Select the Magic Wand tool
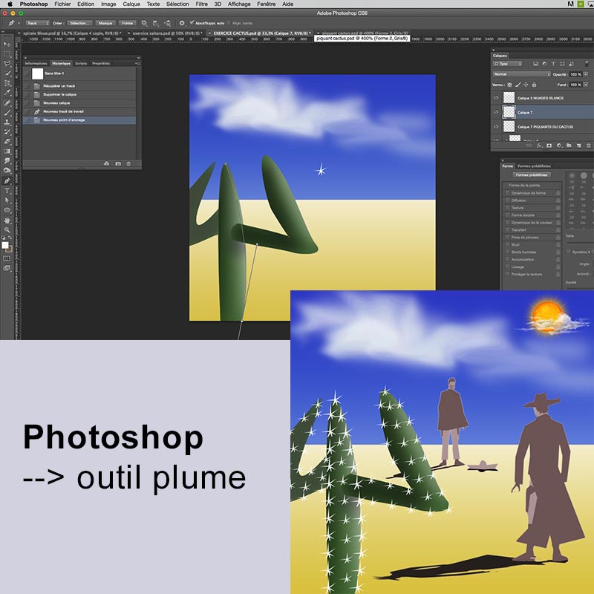 click(x=7, y=73)
